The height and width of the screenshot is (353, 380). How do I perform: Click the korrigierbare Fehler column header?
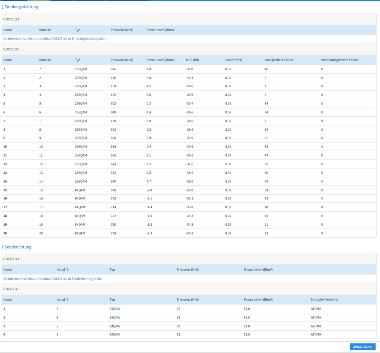point(278,60)
